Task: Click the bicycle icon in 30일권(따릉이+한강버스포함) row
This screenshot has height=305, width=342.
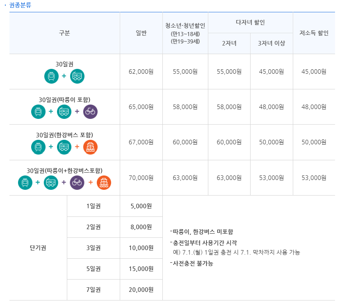Action: 77,182
